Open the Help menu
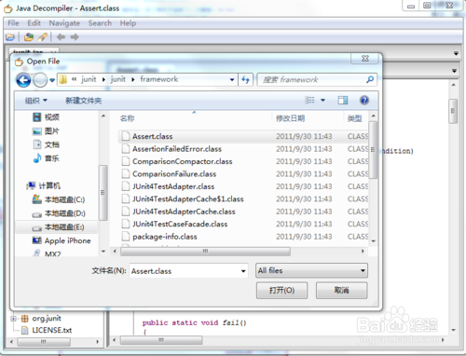This screenshot has width=466, height=356. coord(128,23)
